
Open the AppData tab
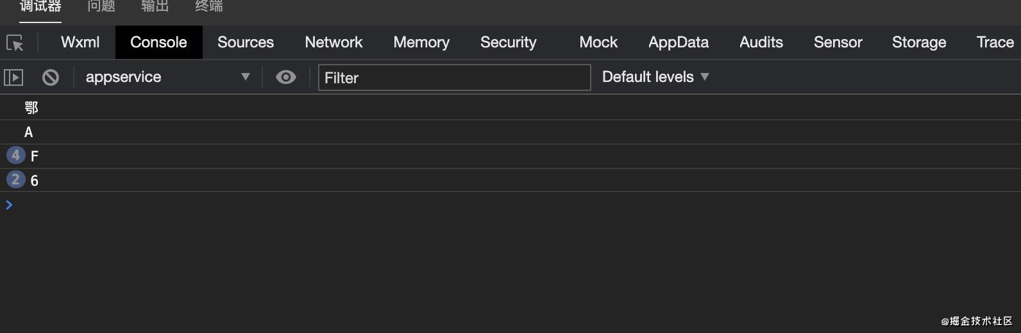pyautogui.click(x=679, y=42)
